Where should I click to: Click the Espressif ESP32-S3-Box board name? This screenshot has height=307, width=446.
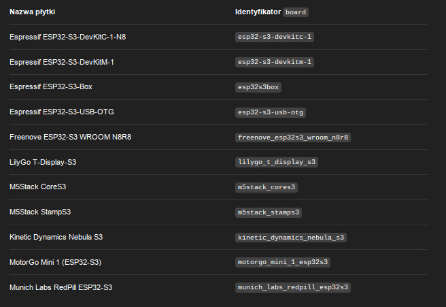pos(51,87)
